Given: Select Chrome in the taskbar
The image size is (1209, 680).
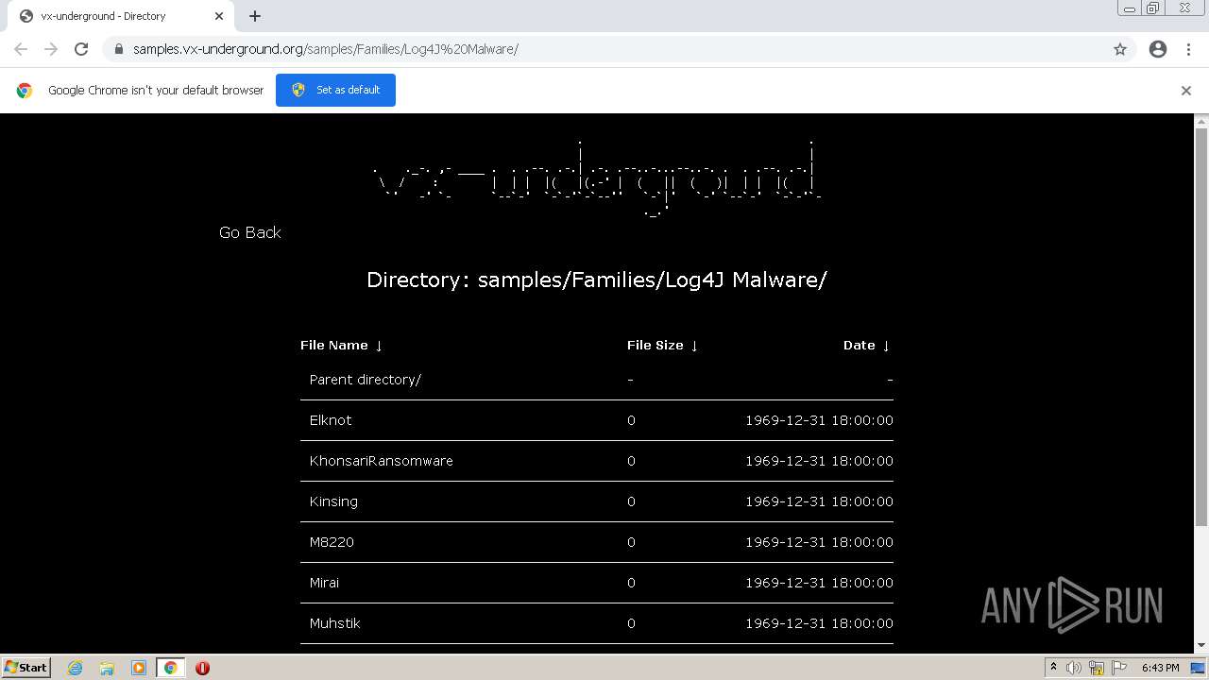Looking at the screenshot, I should pos(170,668).
